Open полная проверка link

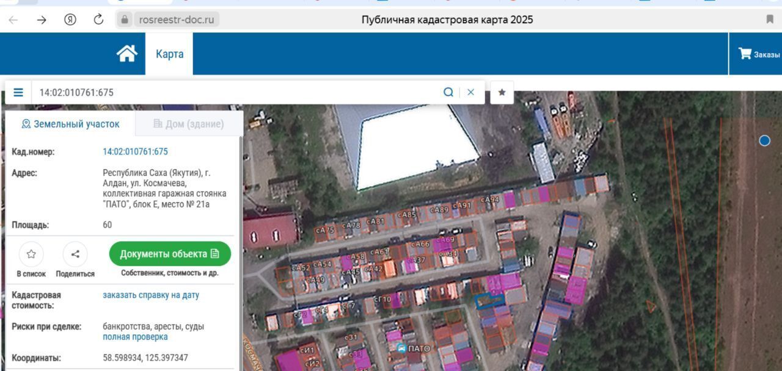(x=135, y=337)
